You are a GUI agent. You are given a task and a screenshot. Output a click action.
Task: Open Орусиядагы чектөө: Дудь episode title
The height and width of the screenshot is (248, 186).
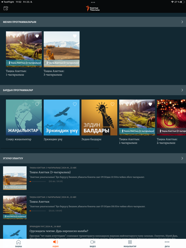tap(59, 231)
